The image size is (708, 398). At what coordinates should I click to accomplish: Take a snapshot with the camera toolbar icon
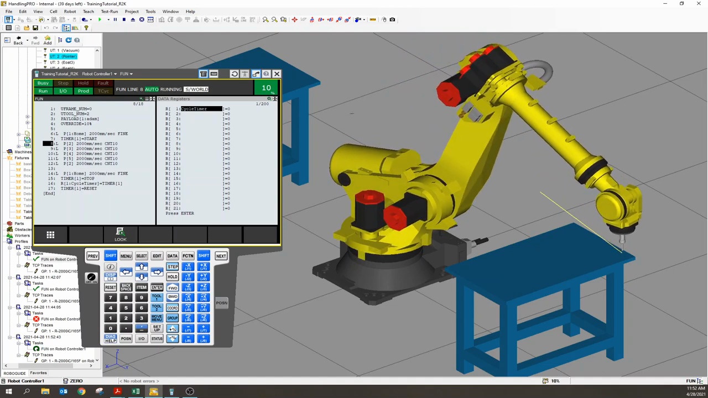pos(392,19)
